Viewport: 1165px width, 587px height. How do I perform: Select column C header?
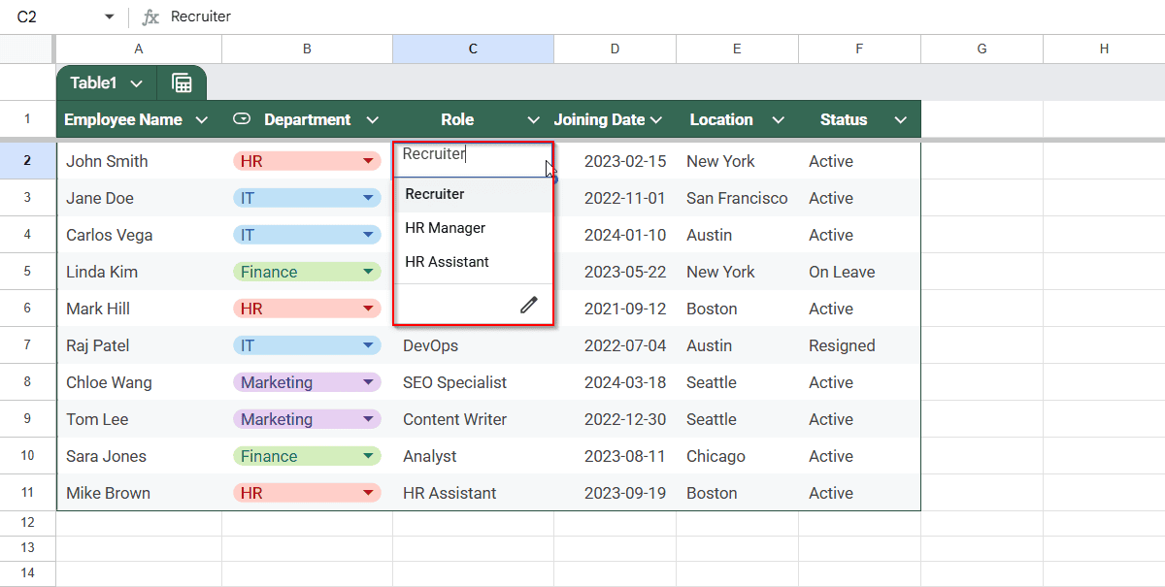pos(473,49)
